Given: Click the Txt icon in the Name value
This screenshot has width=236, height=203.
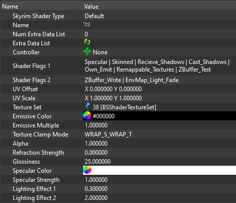Looking at the screenshot, I should (87, 25).
